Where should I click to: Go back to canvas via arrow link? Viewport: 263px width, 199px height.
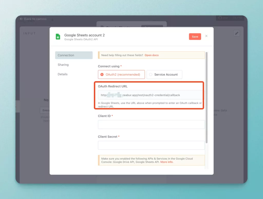pos(33,19)
